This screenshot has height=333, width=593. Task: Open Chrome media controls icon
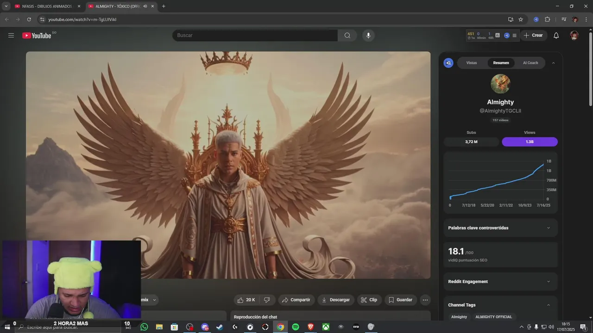coord(564,19)
